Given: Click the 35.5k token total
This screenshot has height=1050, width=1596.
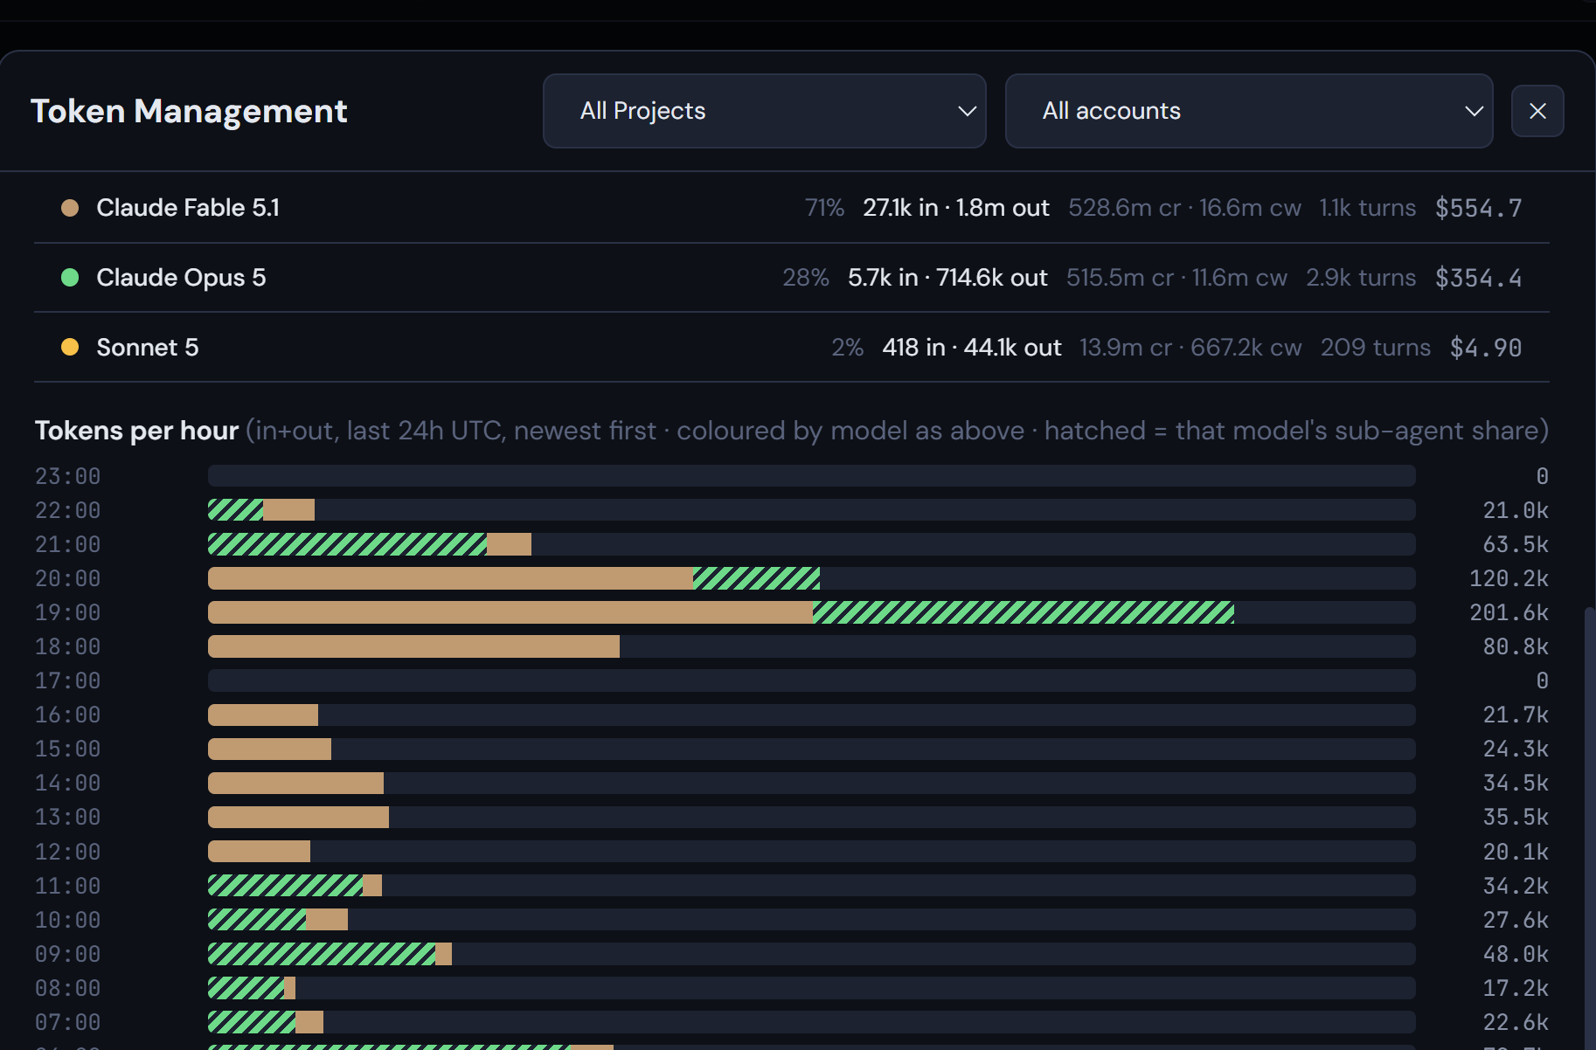Looking at the screenshot, I should click(x=1516, y=817).
